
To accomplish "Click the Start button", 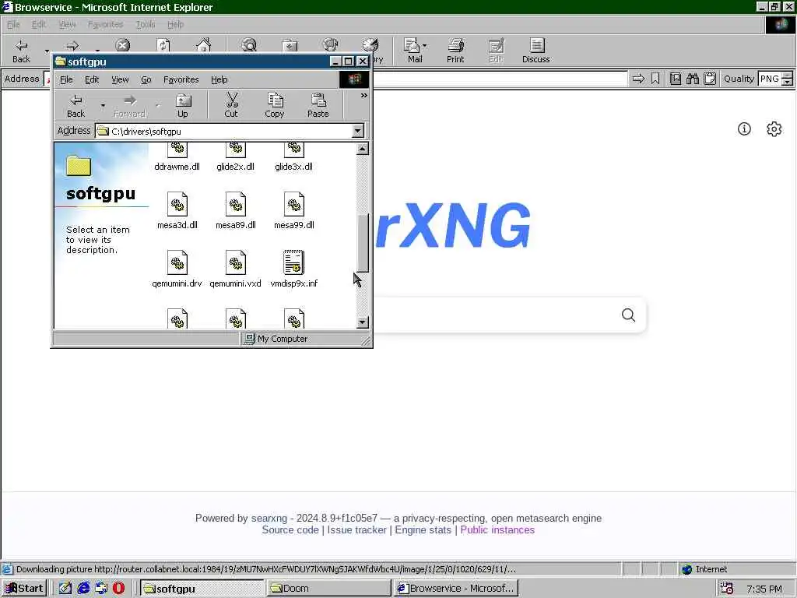I will click(24, 589).
